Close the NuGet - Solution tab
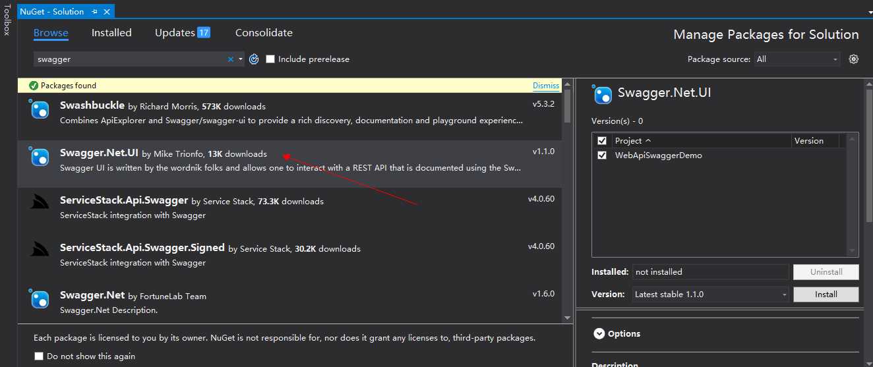 107,12
